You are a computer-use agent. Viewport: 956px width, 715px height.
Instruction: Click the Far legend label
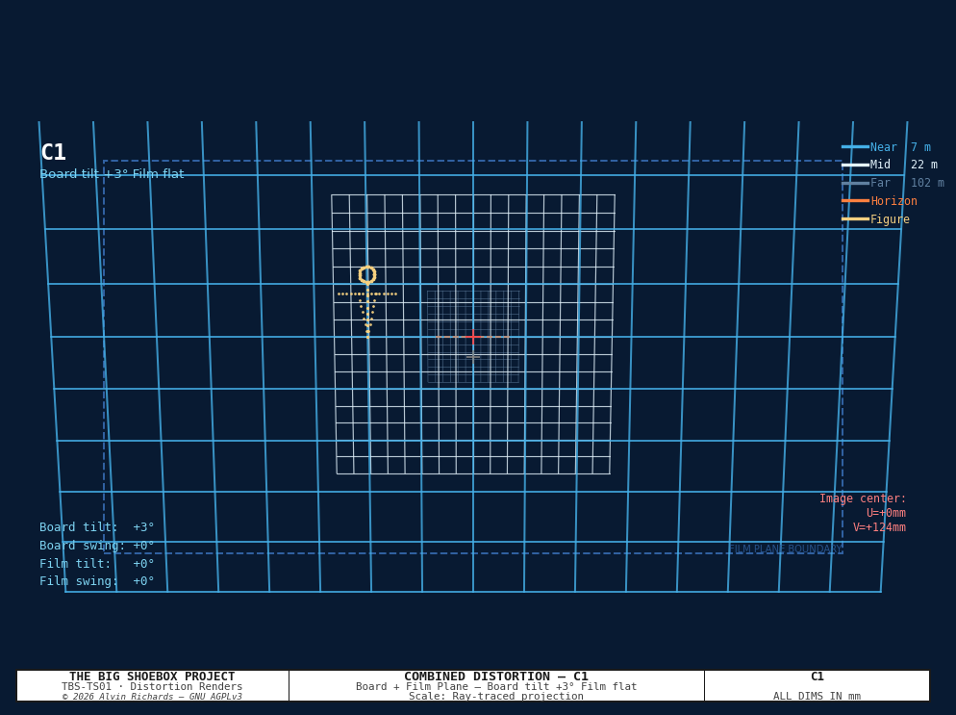pyautogui.click(x=880, y=183)
